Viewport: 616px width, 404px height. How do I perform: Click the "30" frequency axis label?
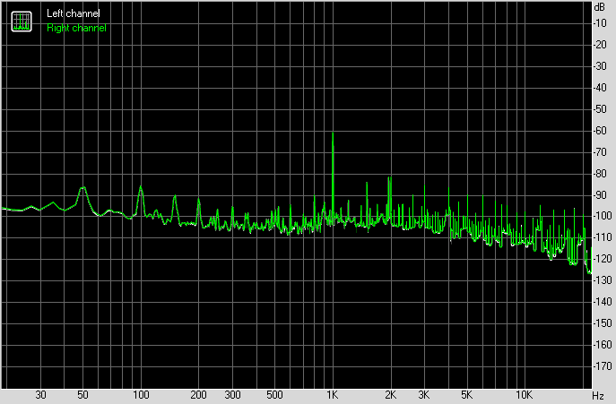point(40,395)
